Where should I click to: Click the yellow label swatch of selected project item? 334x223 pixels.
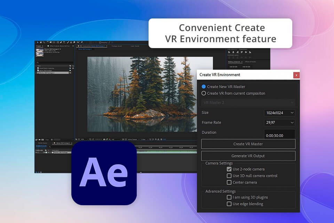pyautogui.click(x=70, y=73)
